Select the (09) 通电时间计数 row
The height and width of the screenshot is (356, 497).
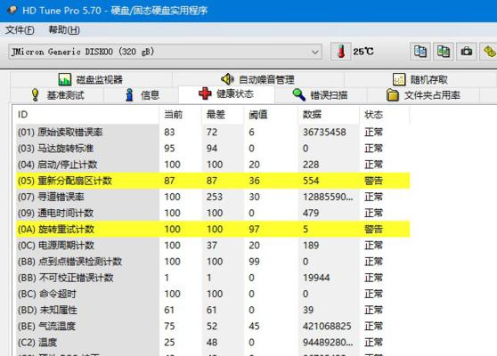pos(213,213)
